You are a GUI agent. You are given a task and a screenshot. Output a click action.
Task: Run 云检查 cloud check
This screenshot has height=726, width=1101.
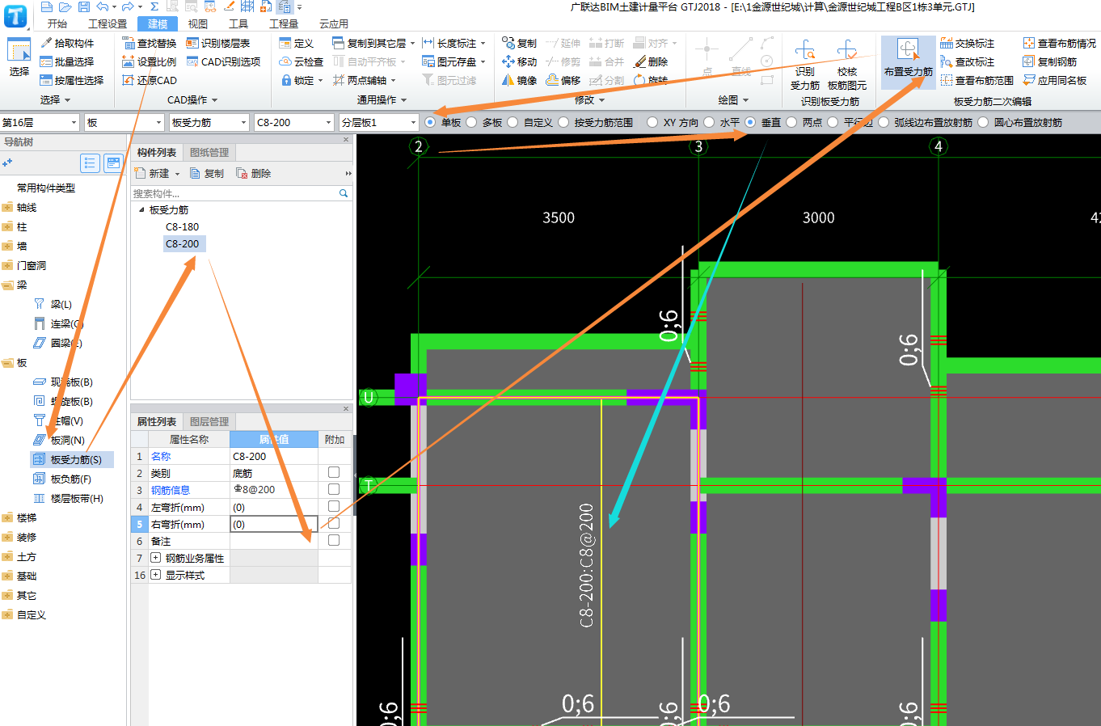point(301,61)
